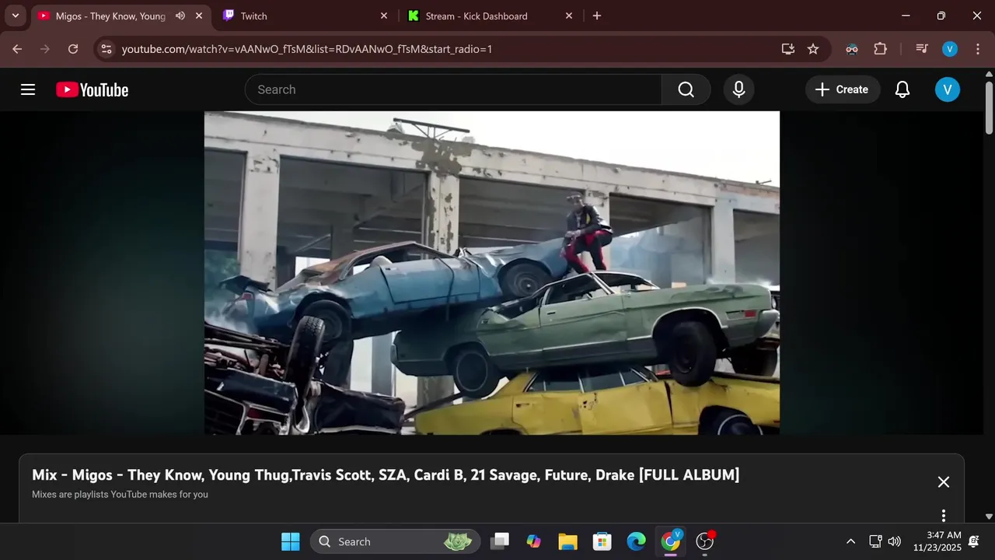Viewport: 995px width, 560px height.
Task: Open the YouTube guide hamburger menu
Action: click(x=28, y=89)
